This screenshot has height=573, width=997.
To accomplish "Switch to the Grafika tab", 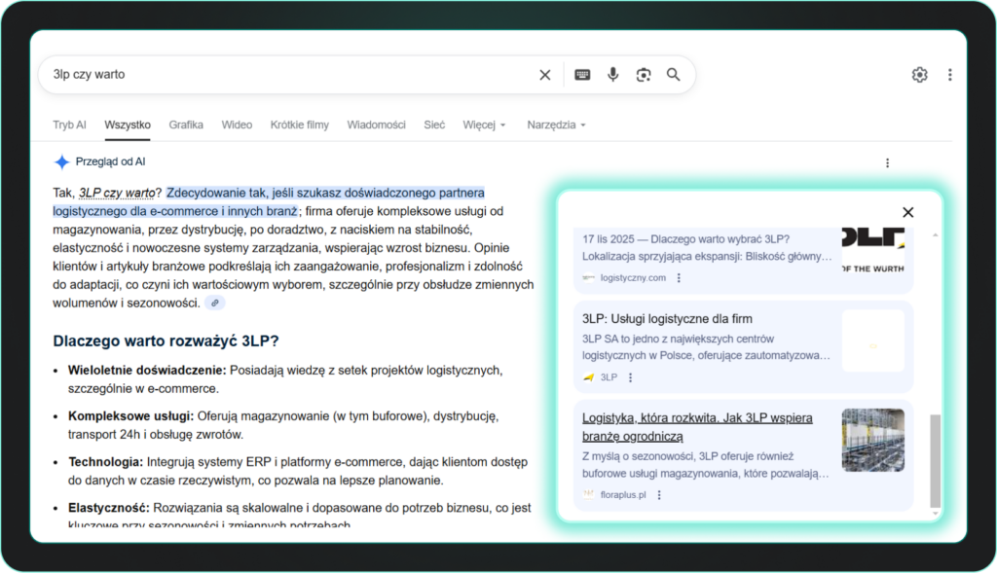I will [186, 125].
